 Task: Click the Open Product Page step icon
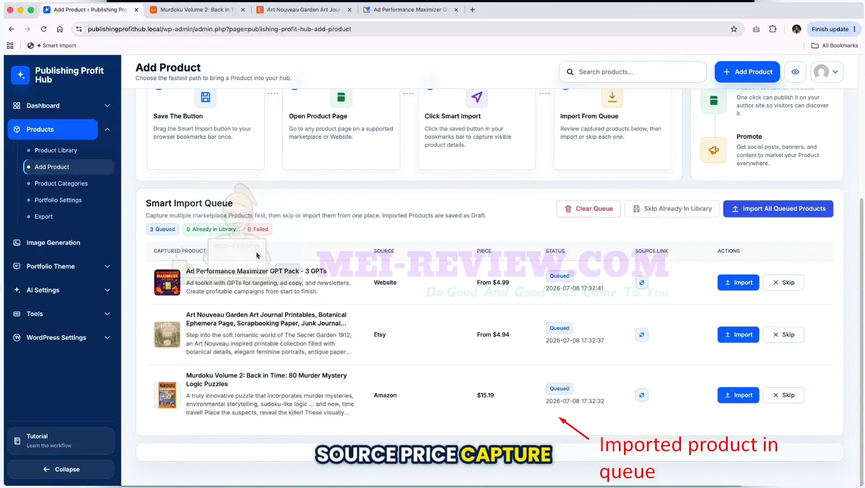tap(341, 98)
